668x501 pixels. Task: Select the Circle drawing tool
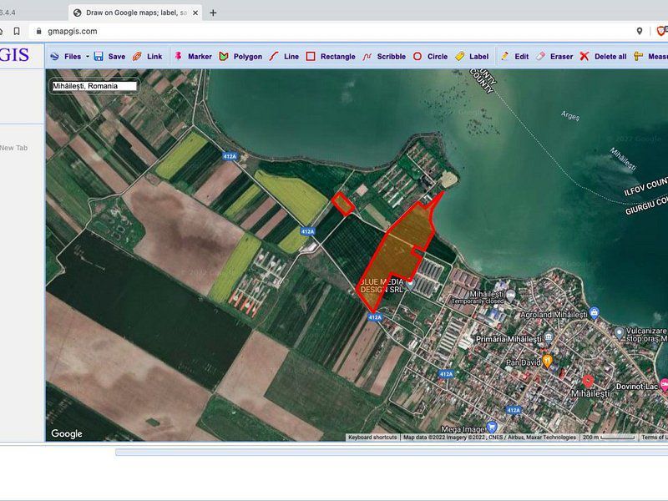430,57
